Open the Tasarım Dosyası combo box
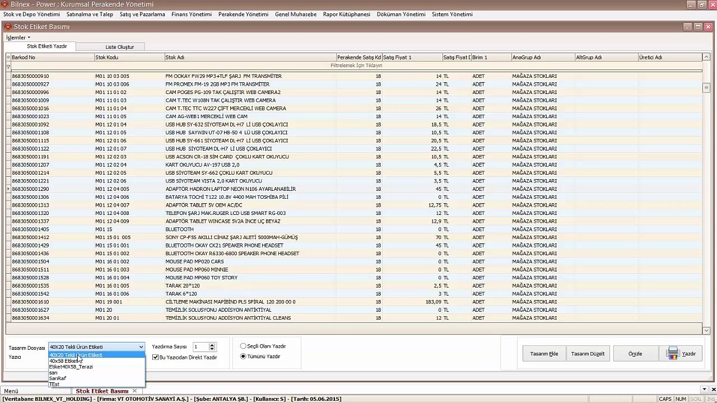717x403 pixels. click(96, 347)
